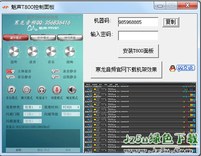
Task: Click the QQ penguin icon
Action: (x=172, y=68)
